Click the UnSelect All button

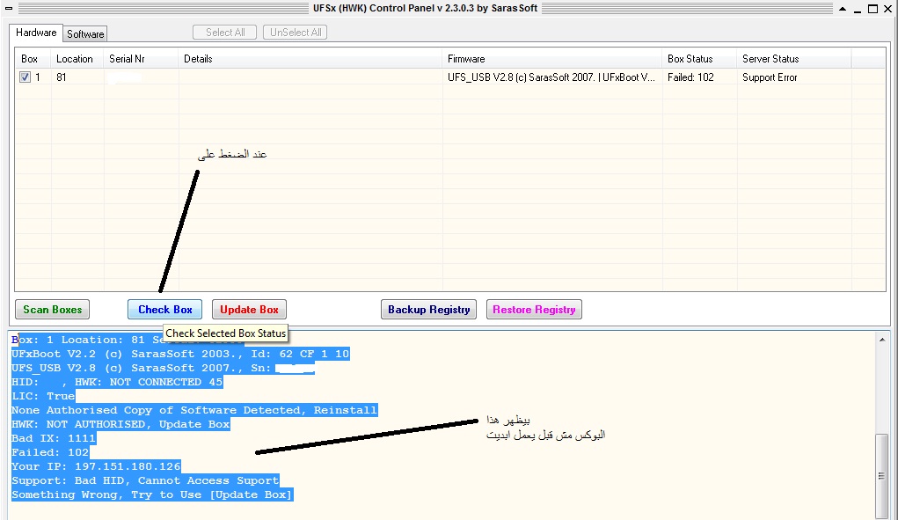pos(296,32)
